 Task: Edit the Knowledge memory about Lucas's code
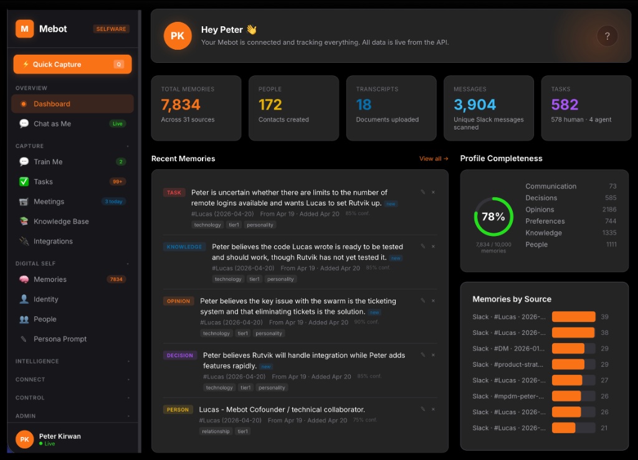coord(423,246)
